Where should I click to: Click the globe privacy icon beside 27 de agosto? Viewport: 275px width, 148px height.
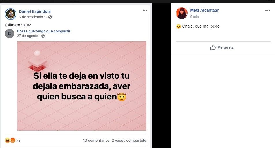pos(43,36)
